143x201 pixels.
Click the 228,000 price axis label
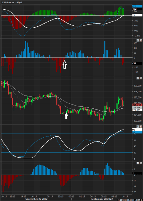138,92
